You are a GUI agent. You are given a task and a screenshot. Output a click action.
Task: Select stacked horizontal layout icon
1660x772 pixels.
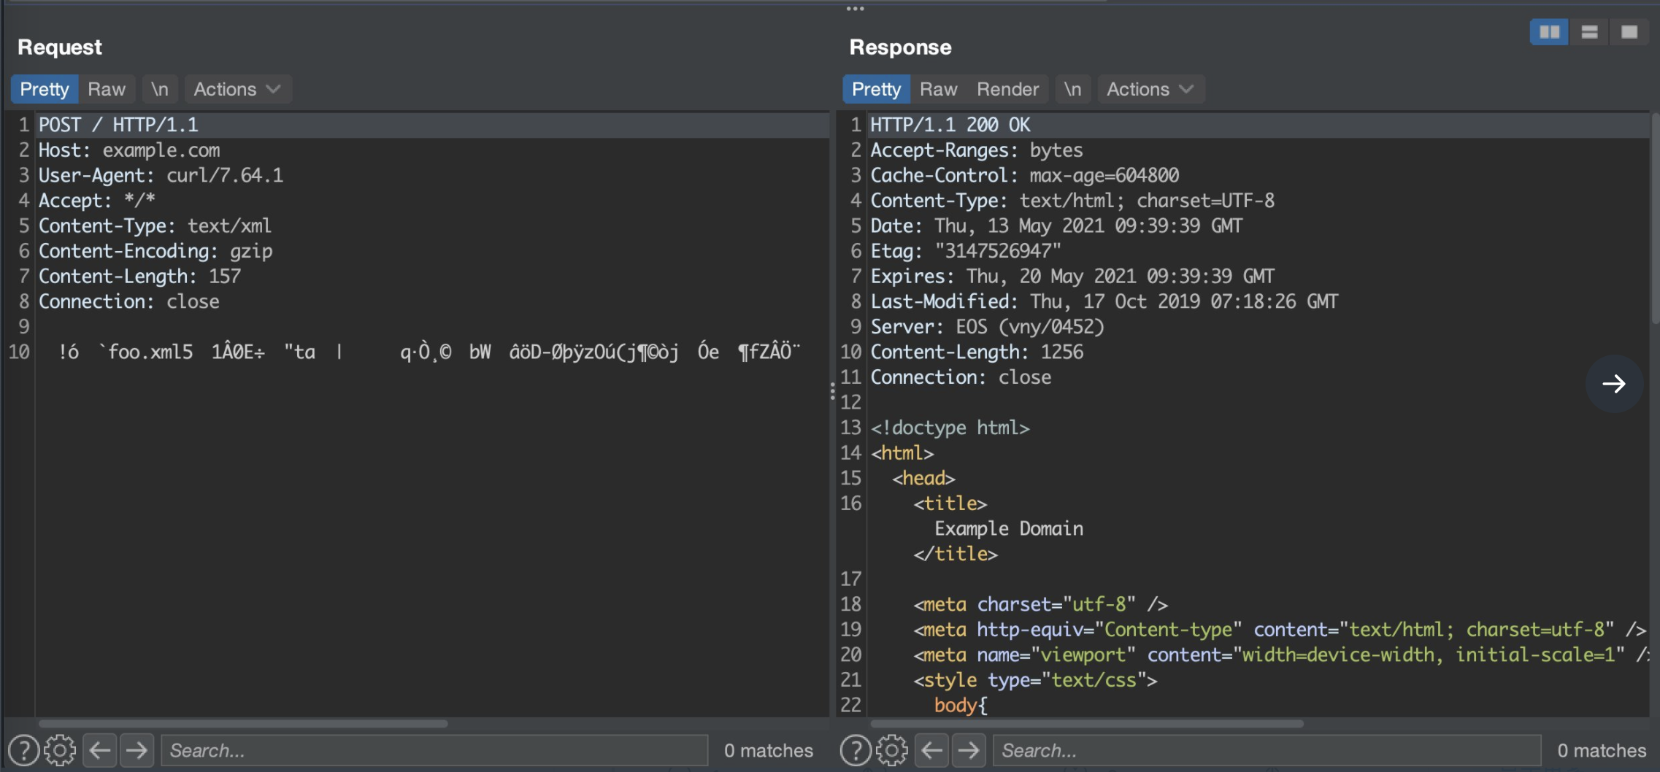(x=1589, y=32)
